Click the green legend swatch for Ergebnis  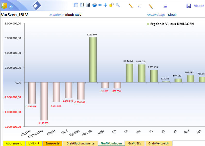[148, 24]
